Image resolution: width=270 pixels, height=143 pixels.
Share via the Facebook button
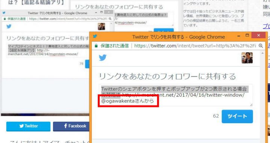coord(71,127)
